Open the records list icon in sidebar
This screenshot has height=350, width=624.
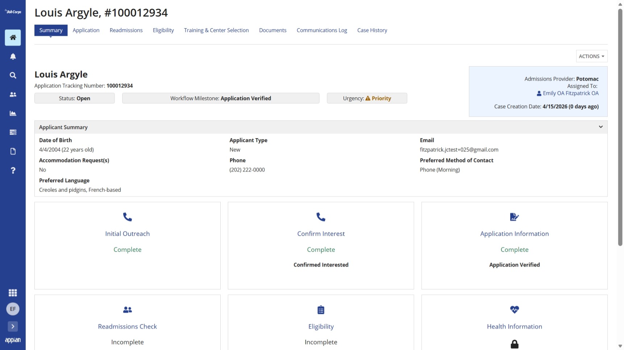click(13, 132)
